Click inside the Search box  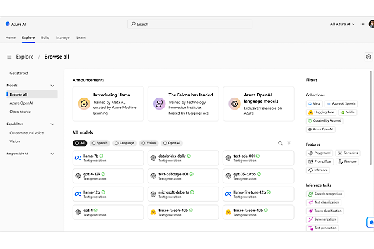pos(190,24)
